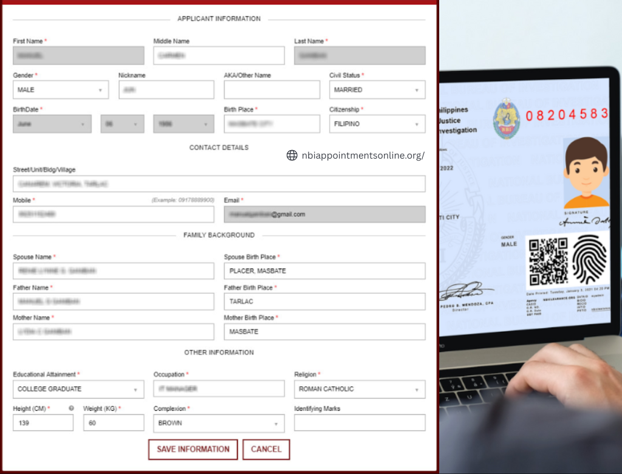The image size is (622, 474).
Task: Open the birth month dropdown showing June
Action: 52,123
